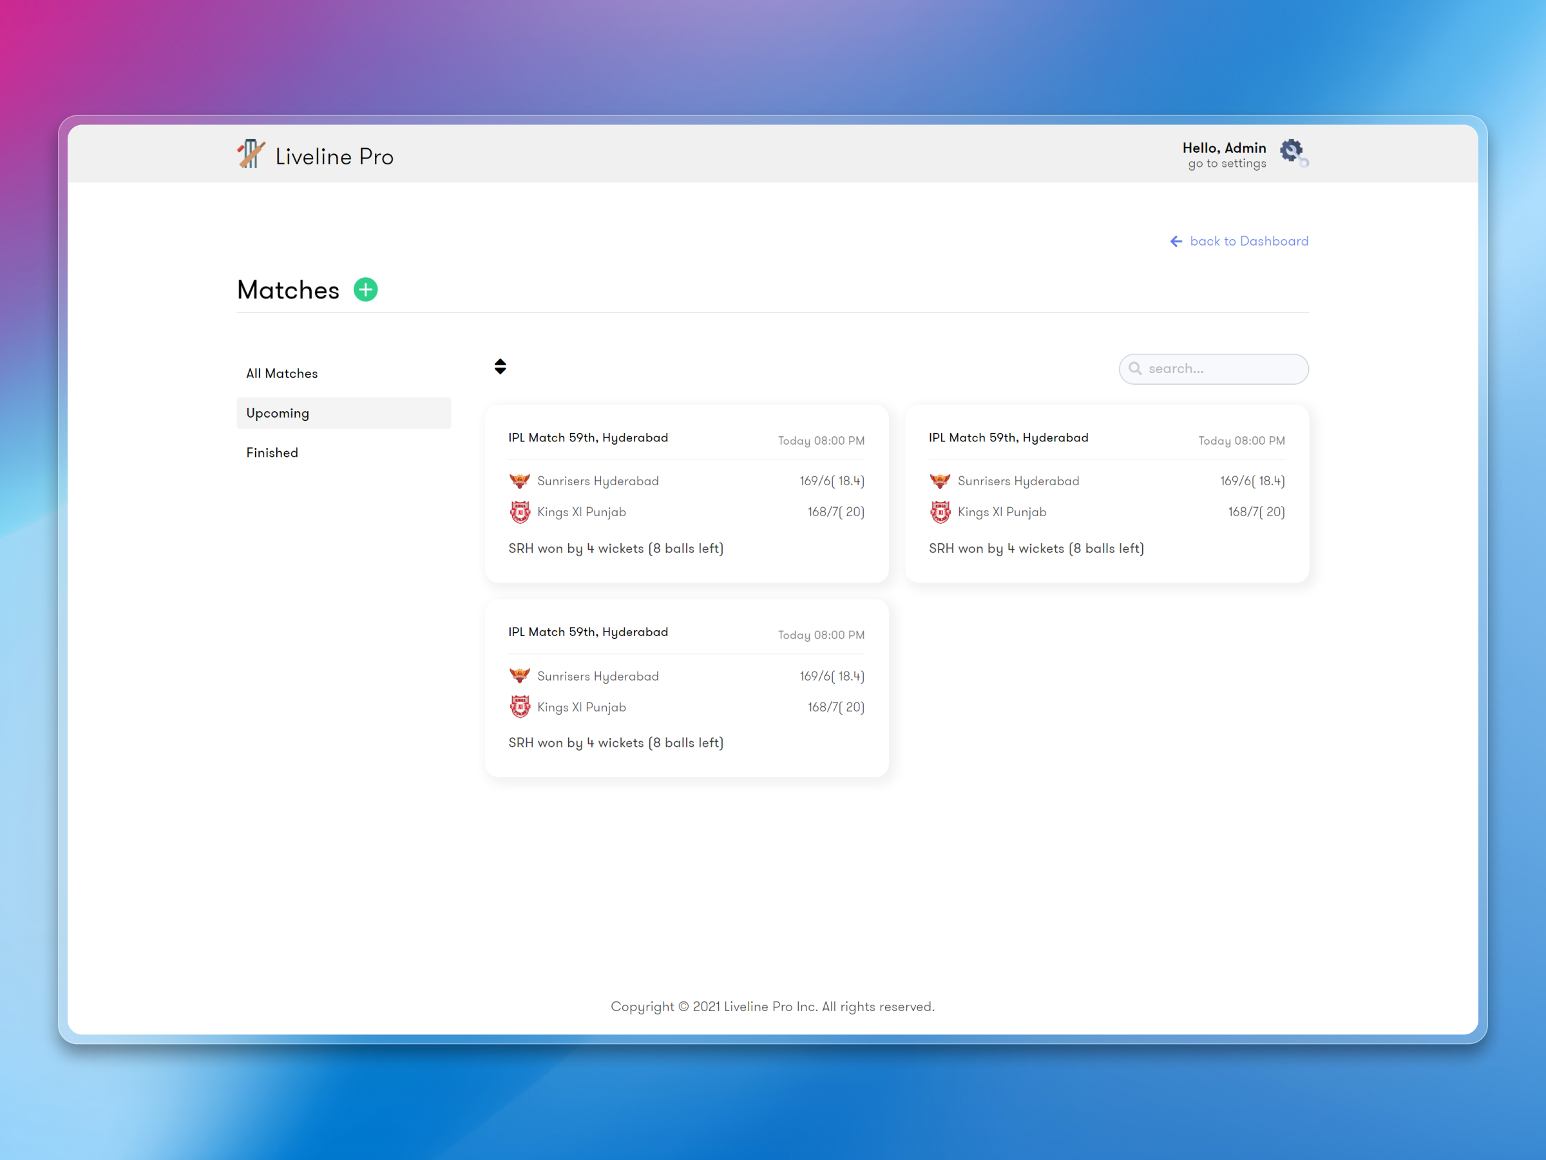Screen dimensions: 1546x1160
Task: Select All Matches in the sidebar
Action: pyautogui.click(x=282, y=372)
